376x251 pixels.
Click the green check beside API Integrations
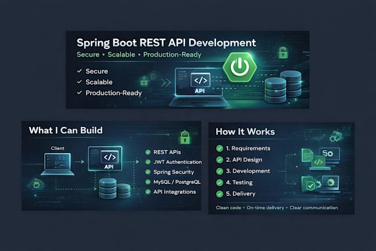148,192
